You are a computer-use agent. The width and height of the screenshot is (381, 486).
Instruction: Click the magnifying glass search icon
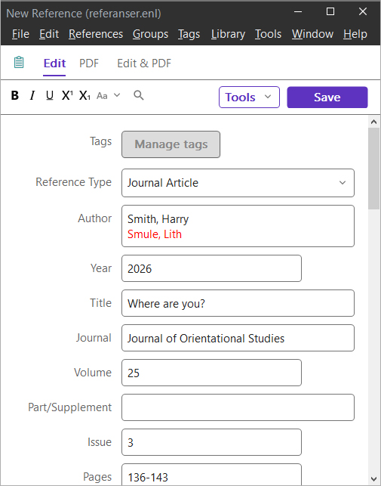(x=139, y=95)
